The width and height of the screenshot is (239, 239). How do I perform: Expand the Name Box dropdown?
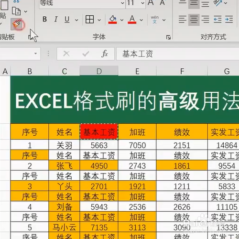(x=35, y=54)
